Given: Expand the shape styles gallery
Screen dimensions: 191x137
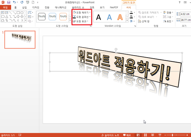Looking at the screenshot, I should [x=70, y=20].
